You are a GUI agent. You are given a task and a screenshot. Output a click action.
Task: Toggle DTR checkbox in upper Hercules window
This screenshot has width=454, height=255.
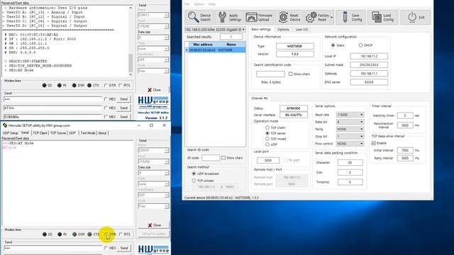106,85
